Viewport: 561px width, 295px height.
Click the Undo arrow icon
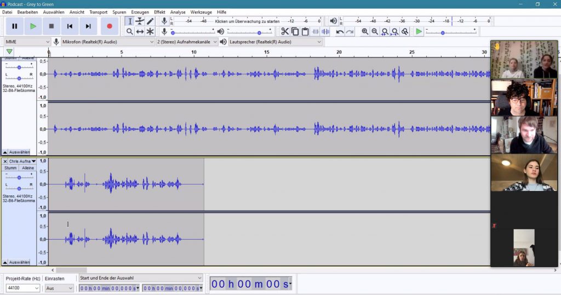tap(340, 32)
